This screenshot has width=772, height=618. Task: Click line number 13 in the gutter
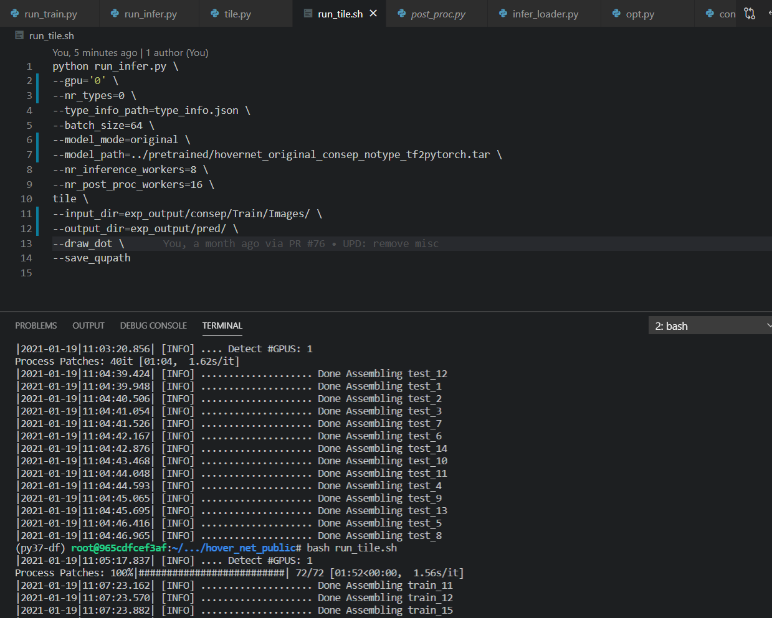pyautogui.click(x=26, y=243)
